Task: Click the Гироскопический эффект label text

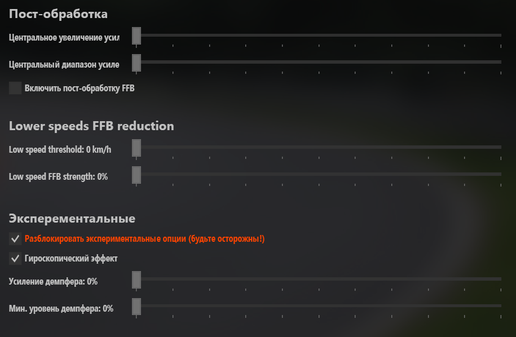Action: click(x=71, y=258)
